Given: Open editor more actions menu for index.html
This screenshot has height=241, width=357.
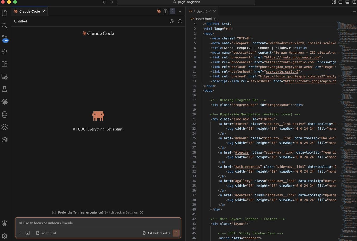Looking at the screenshot, I should pos(354,11).
